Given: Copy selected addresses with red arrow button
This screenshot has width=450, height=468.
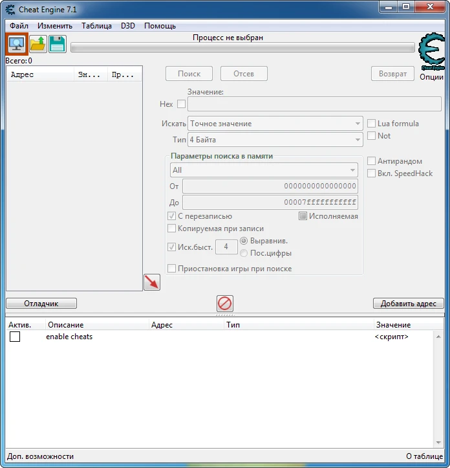Looking at the screenshot, I should 152,282.
